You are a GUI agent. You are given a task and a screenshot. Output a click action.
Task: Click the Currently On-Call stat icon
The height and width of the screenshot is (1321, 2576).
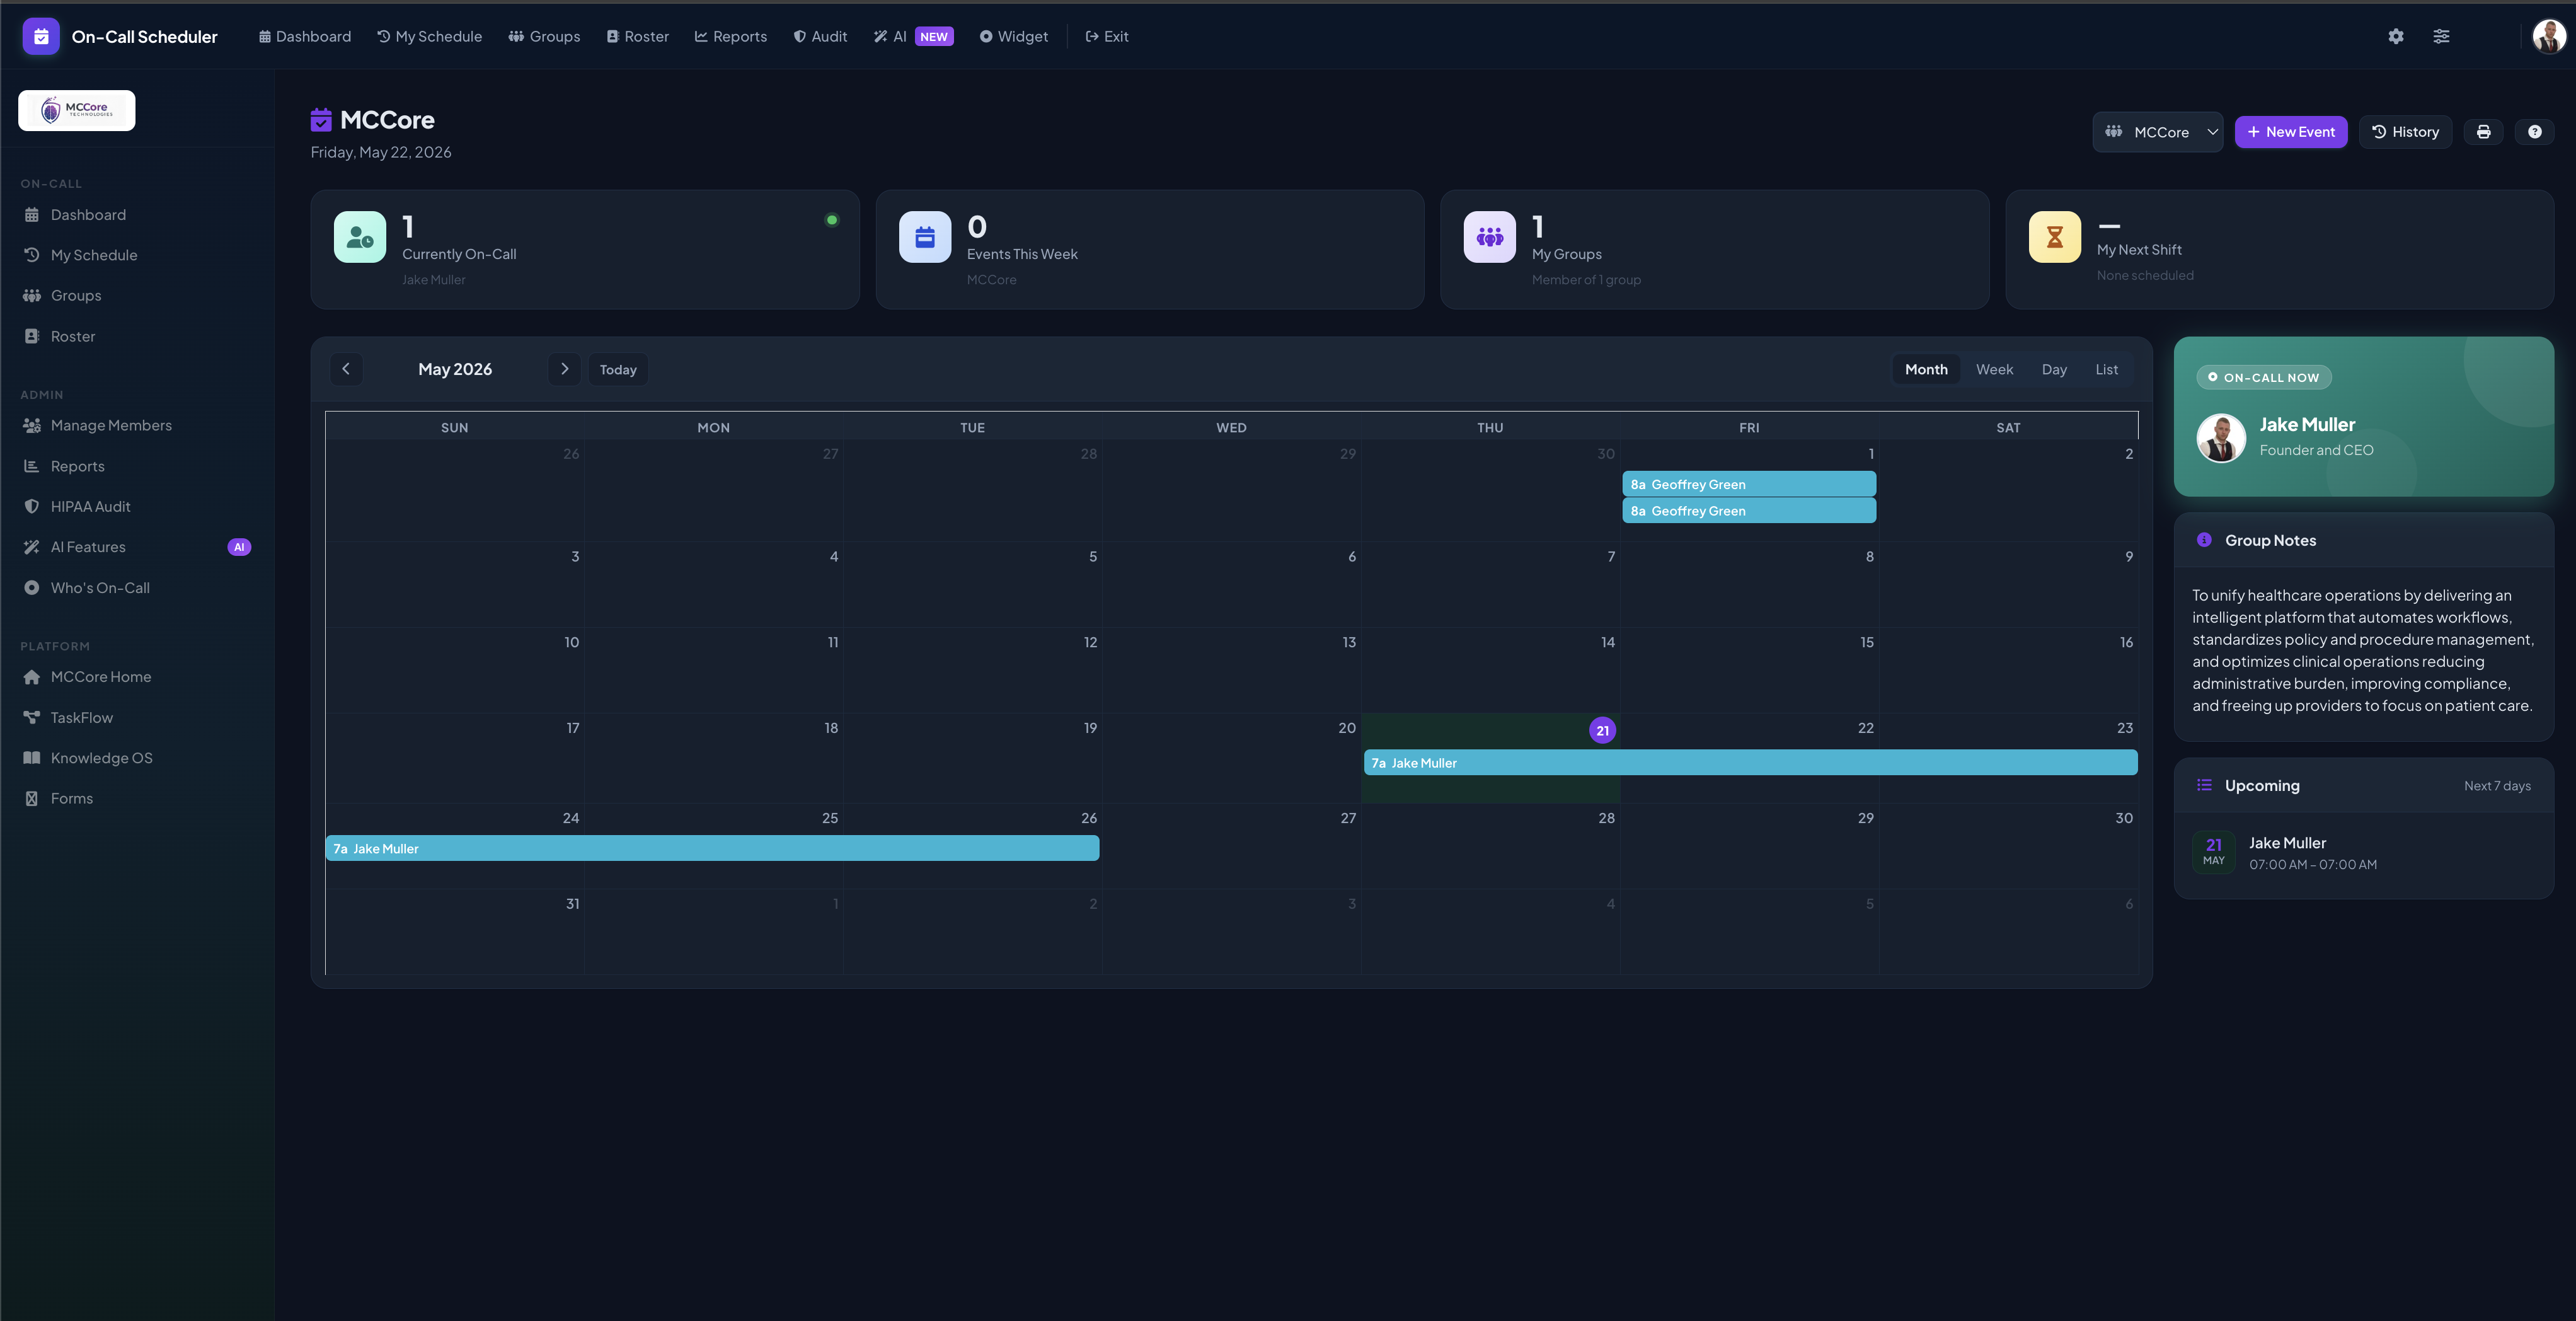pos(360,237)
